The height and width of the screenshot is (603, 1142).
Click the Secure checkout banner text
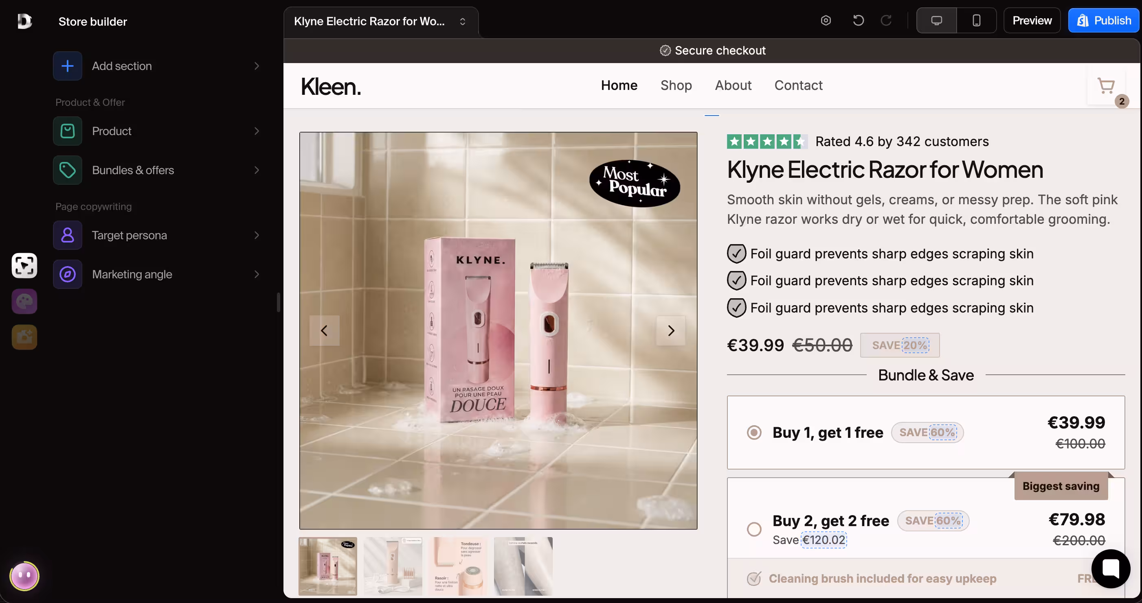point(720,50)
